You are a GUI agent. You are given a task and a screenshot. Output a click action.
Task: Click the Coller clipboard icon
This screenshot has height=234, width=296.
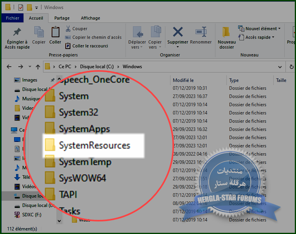(x=55, y=35)
